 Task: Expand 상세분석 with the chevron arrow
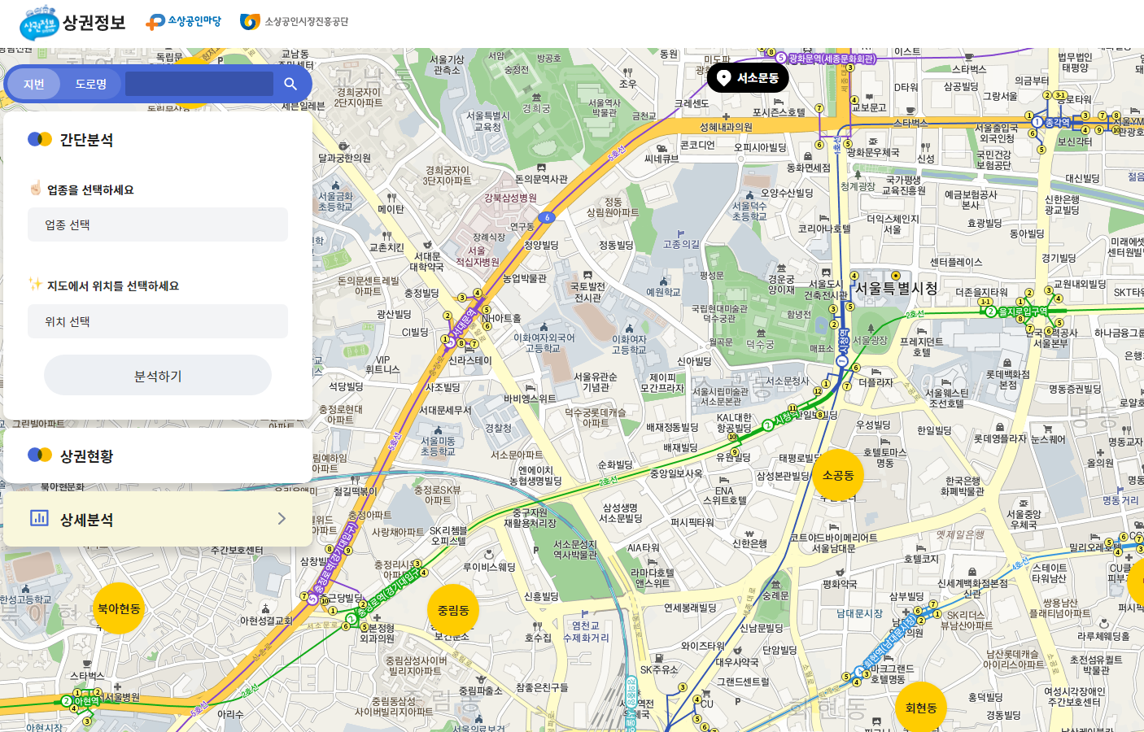tap(282, 518)
